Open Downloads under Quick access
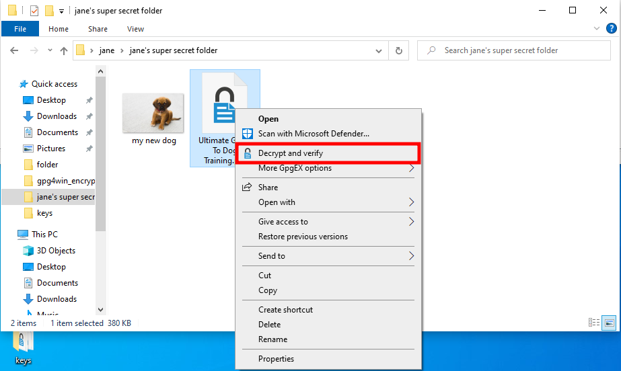This screenshot has height=371, width=621. [57, 116]
